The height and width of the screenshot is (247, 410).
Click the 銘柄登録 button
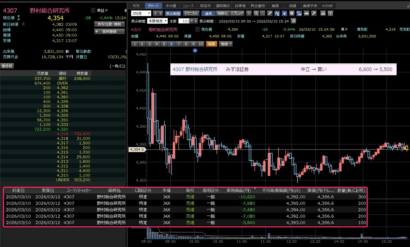coord(109,31)
